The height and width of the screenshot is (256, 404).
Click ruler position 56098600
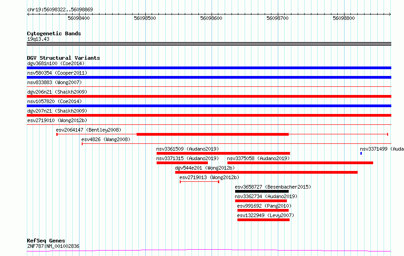tap(211, 18)
